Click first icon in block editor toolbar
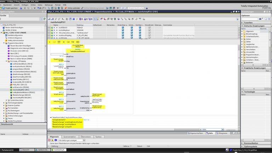The height and width of the screenshot is (153, 272). (x=49, y=19)
